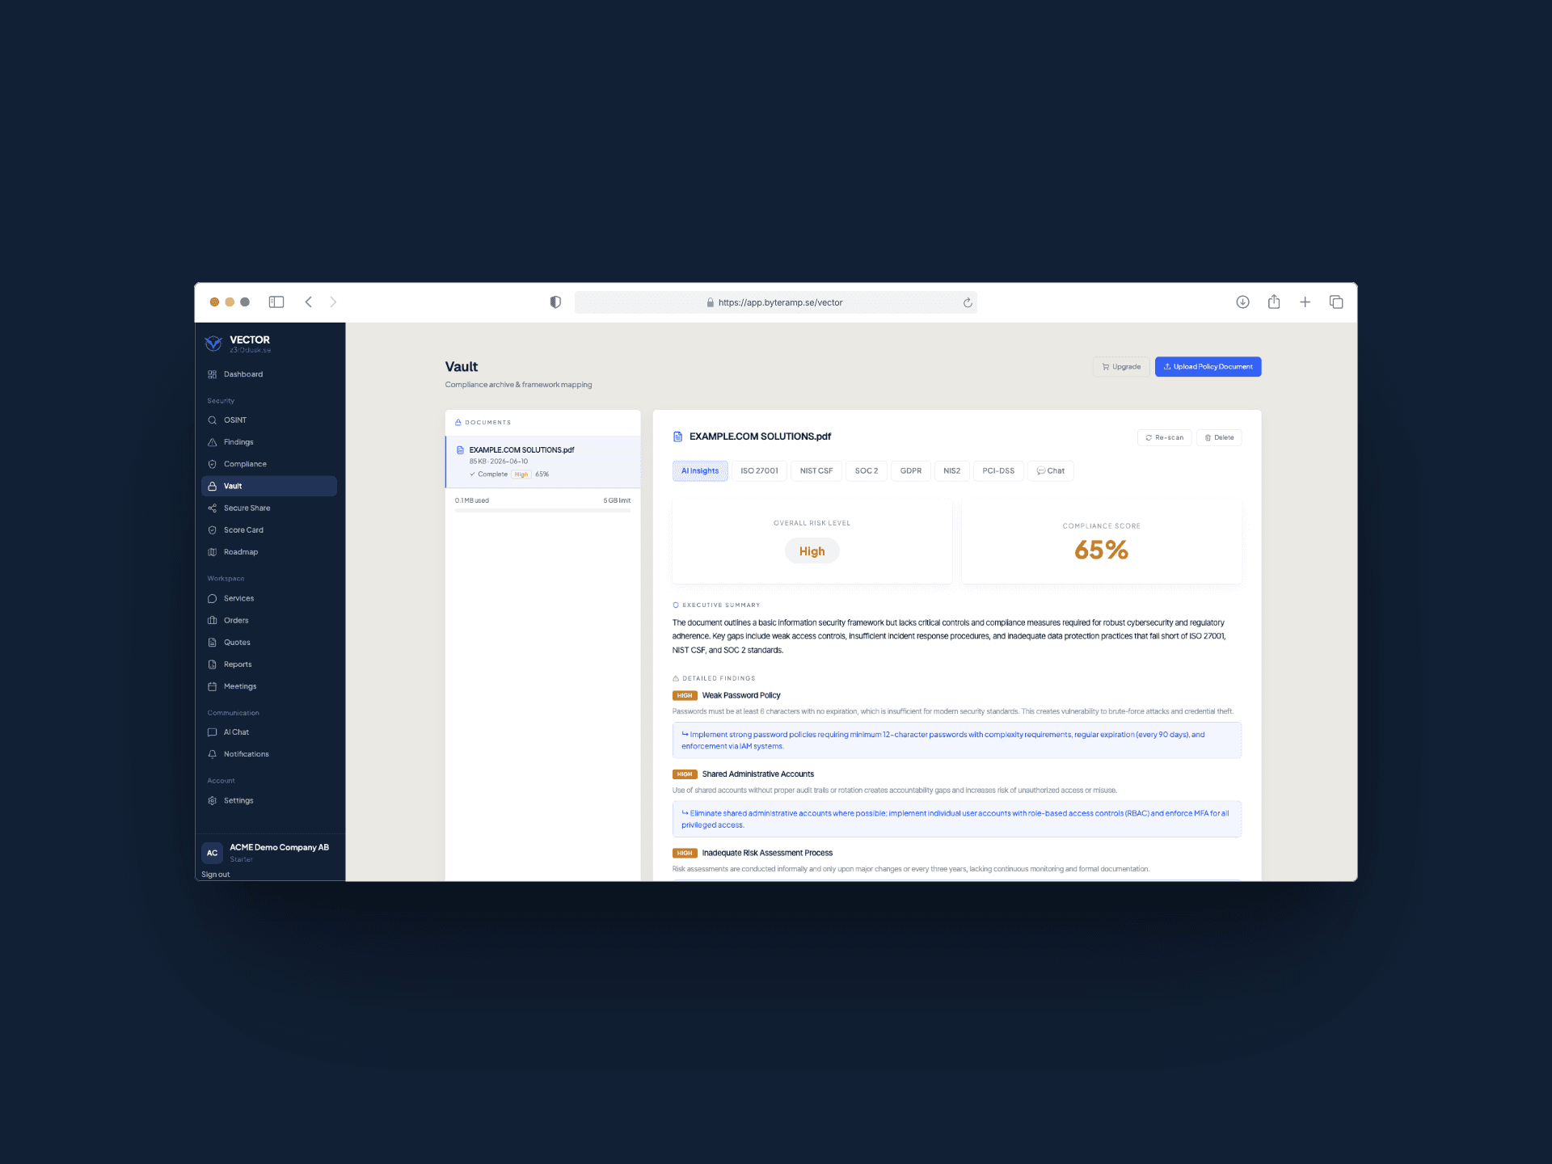Reload the page in address bar
1552x1164 pixels.
[967, 302]
